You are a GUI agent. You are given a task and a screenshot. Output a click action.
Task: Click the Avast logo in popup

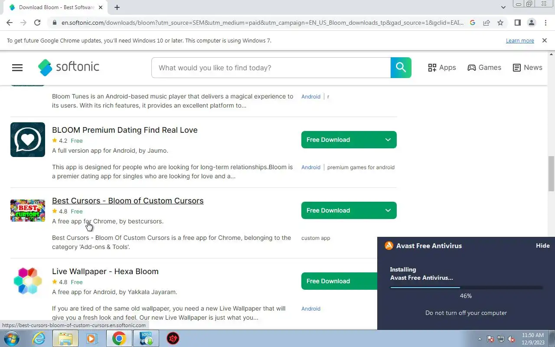pyautogui.click(x=389, y=246)
